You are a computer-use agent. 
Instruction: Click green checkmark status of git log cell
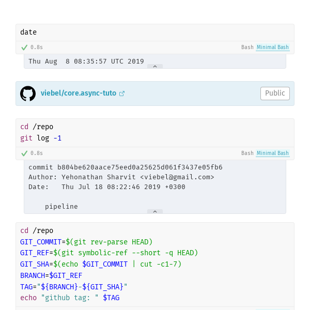click(24, 153)
